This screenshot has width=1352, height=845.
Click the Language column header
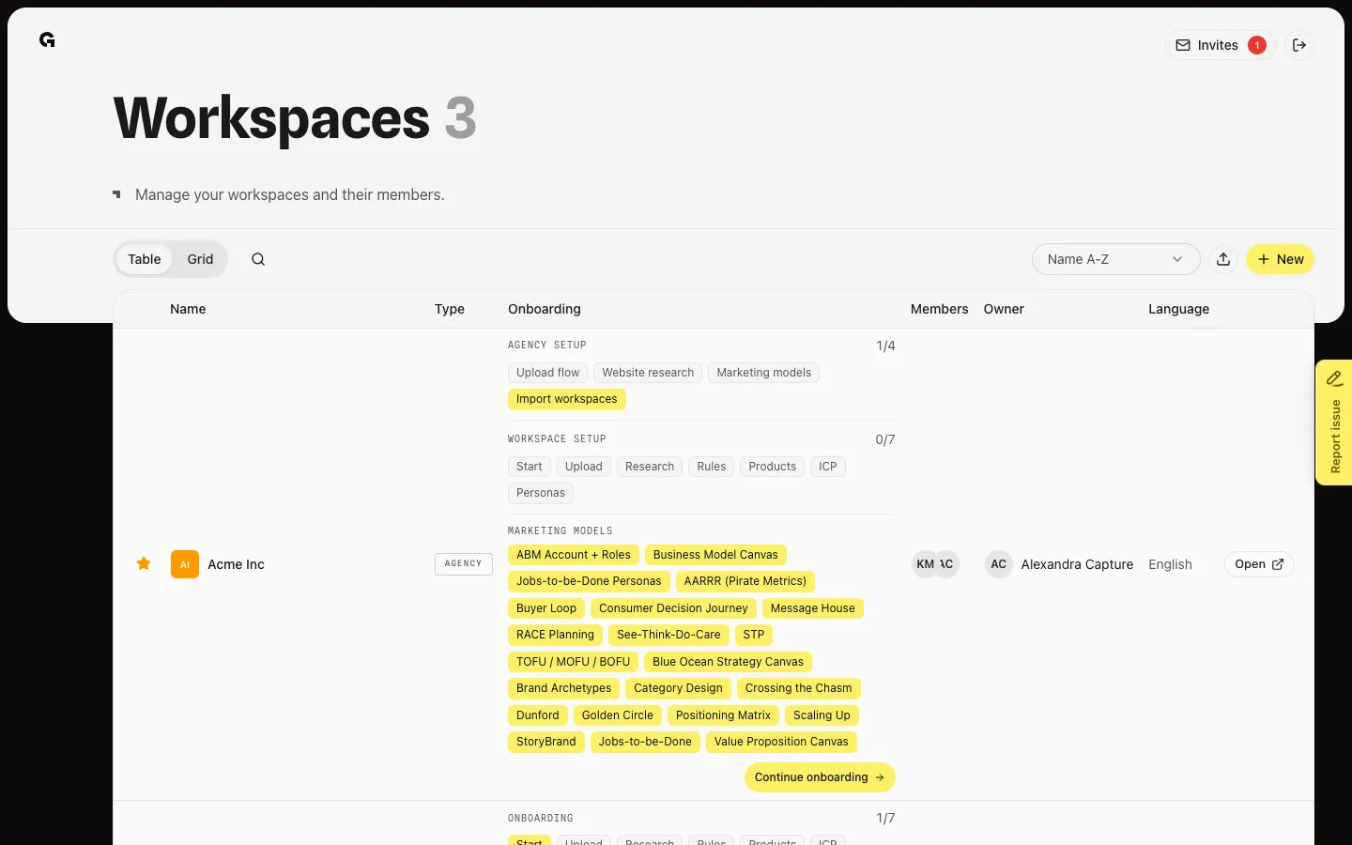tap(1178, 309)
